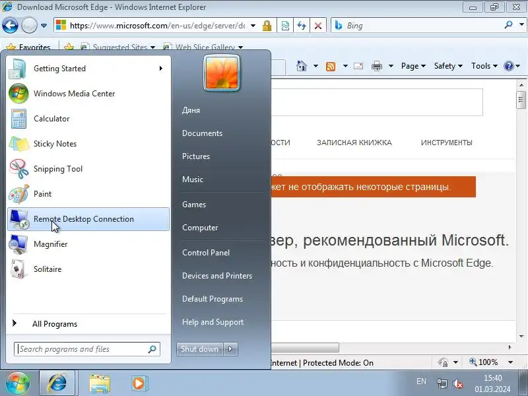The image size is (528, 396).
Task: Open Help and Support
Action: point(213,322)
